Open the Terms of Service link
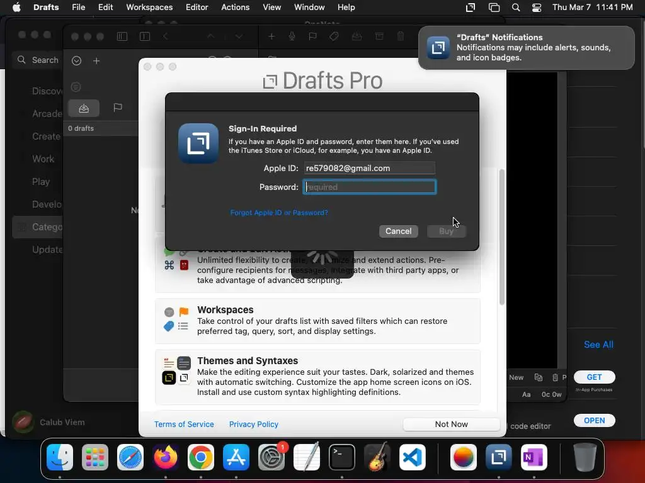645x483 pixels. (184, 425)
